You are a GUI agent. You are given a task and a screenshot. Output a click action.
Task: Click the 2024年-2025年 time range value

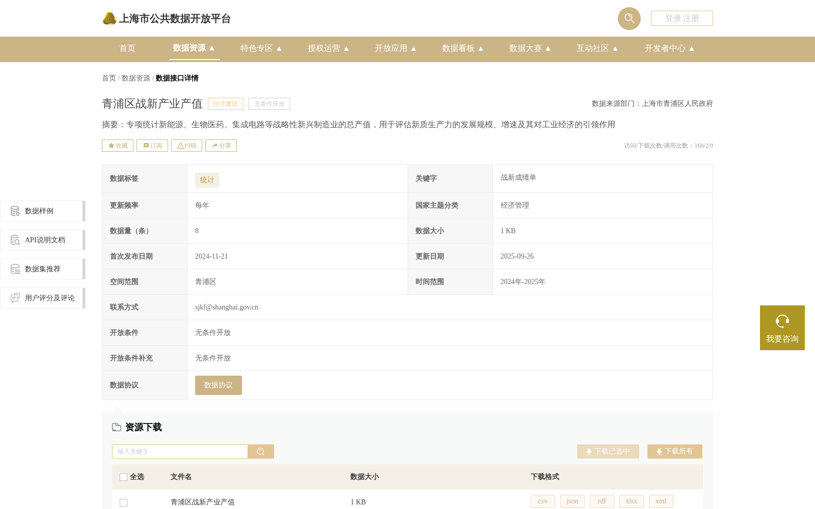(x=523, y=282)
